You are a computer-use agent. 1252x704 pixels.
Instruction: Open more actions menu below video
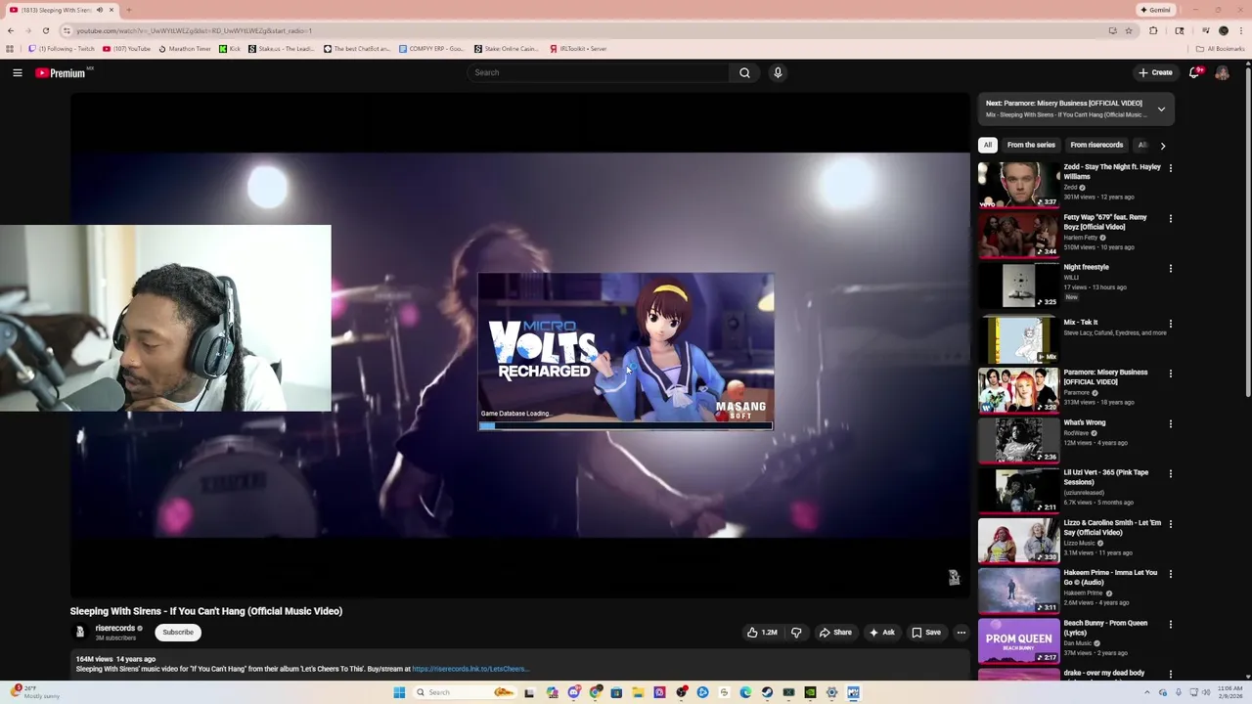(961, 633)
